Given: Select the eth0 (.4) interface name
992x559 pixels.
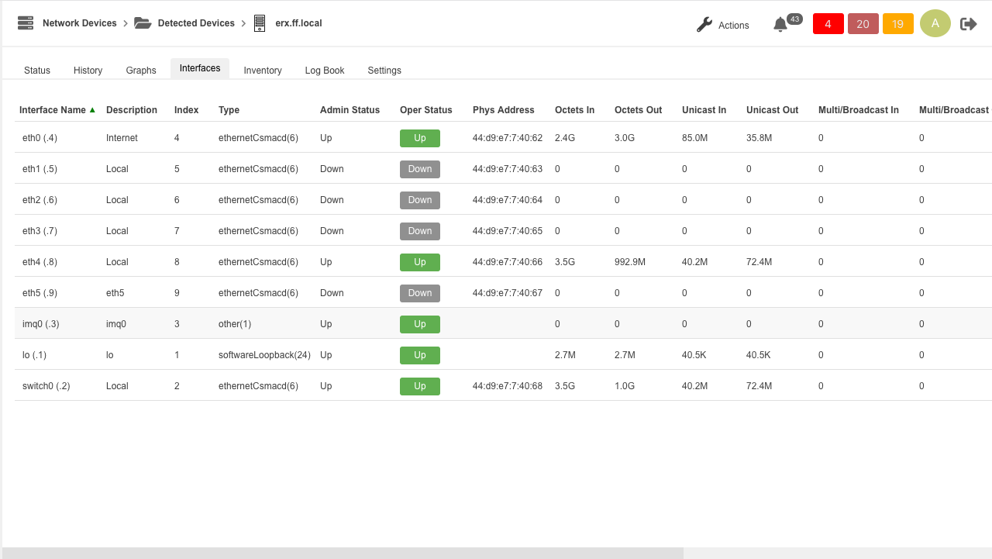Looking at the screenshot, I should [40, 138].
